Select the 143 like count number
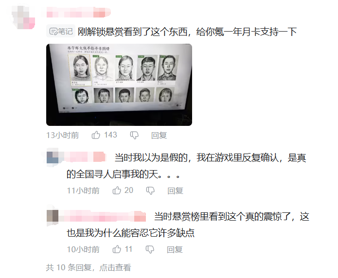Viewport: 338px width, 278px height. tap(110, 135)
